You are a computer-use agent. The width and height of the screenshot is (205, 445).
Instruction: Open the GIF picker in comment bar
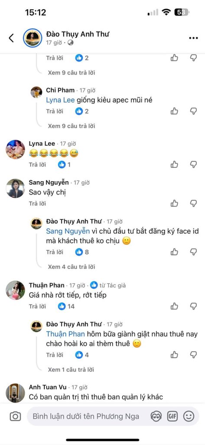(x=172, y=416)
